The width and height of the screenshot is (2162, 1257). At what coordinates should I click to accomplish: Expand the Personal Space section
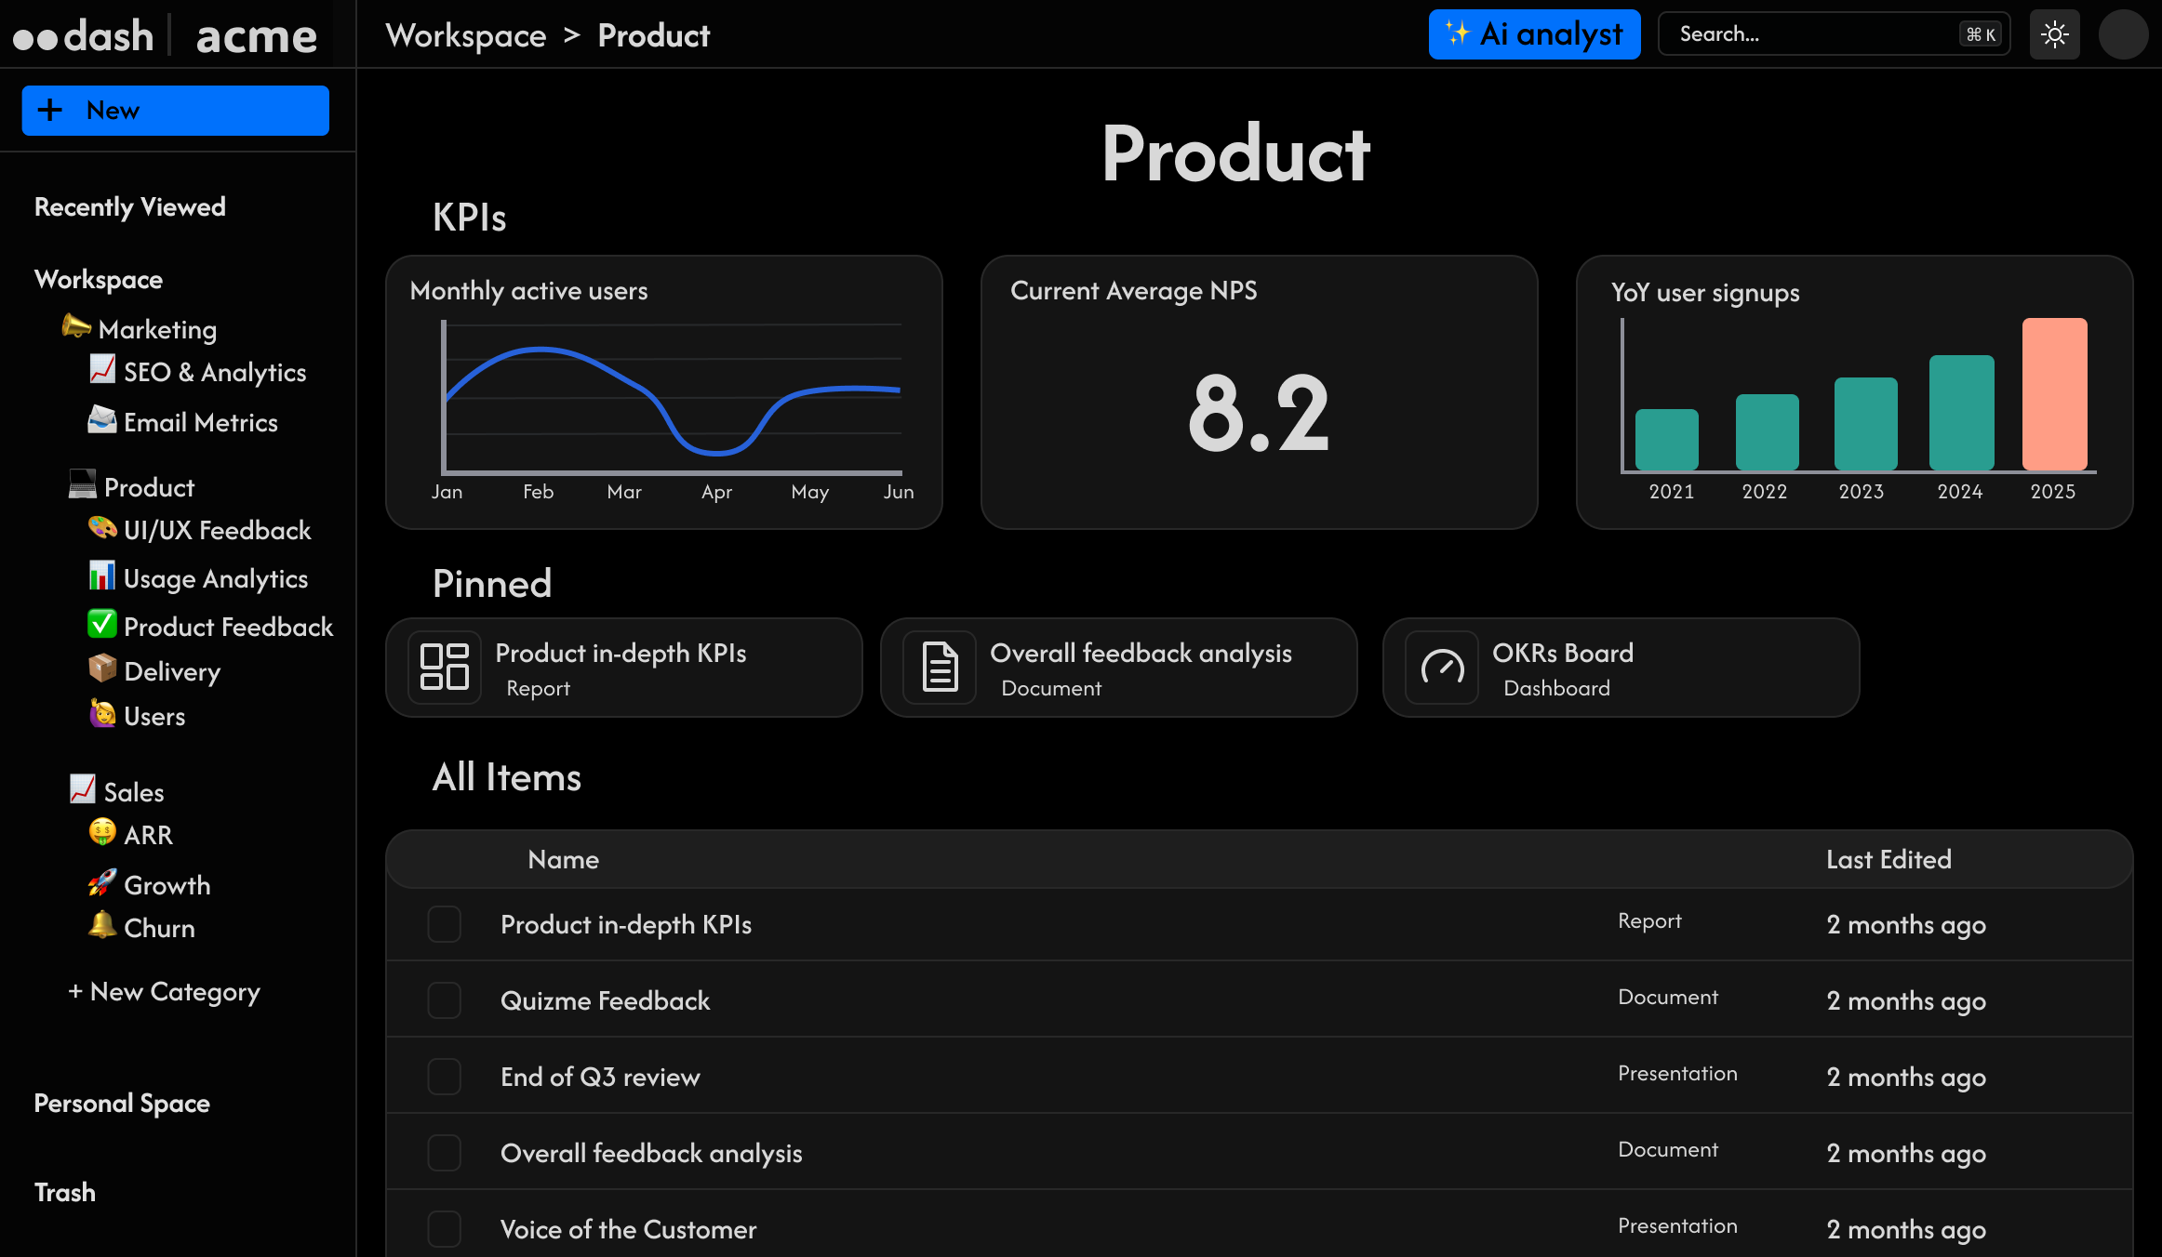[x=122, y=1104]
